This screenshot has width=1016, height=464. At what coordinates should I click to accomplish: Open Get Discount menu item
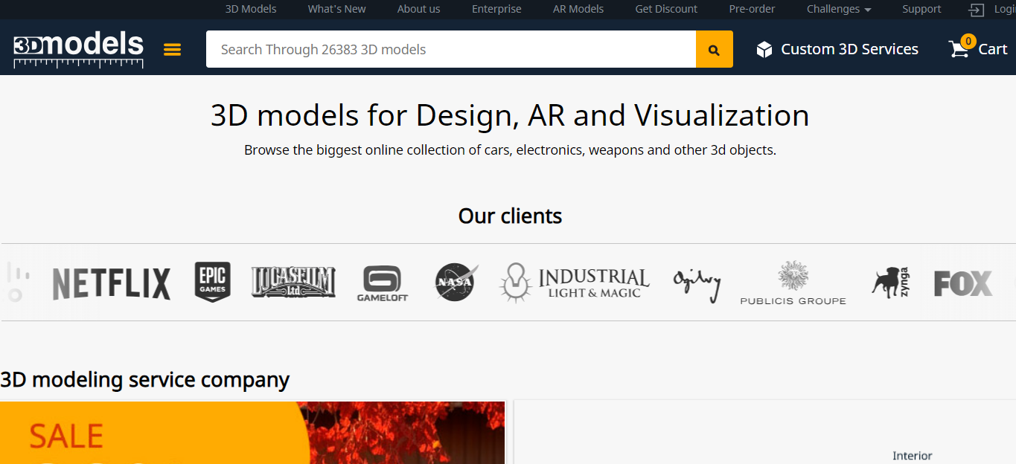pos(666,9)
